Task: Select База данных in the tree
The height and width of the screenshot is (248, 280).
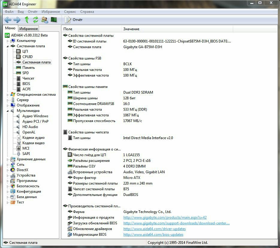Action: pos(27,197)
